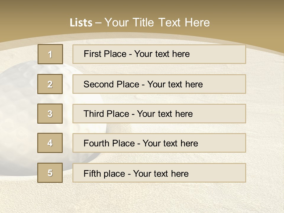This screenshot has height=213, width=284.
Task: Click the slide title text
Action: [140, 22]
